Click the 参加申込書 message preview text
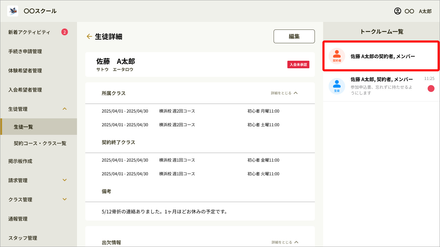 382,90
